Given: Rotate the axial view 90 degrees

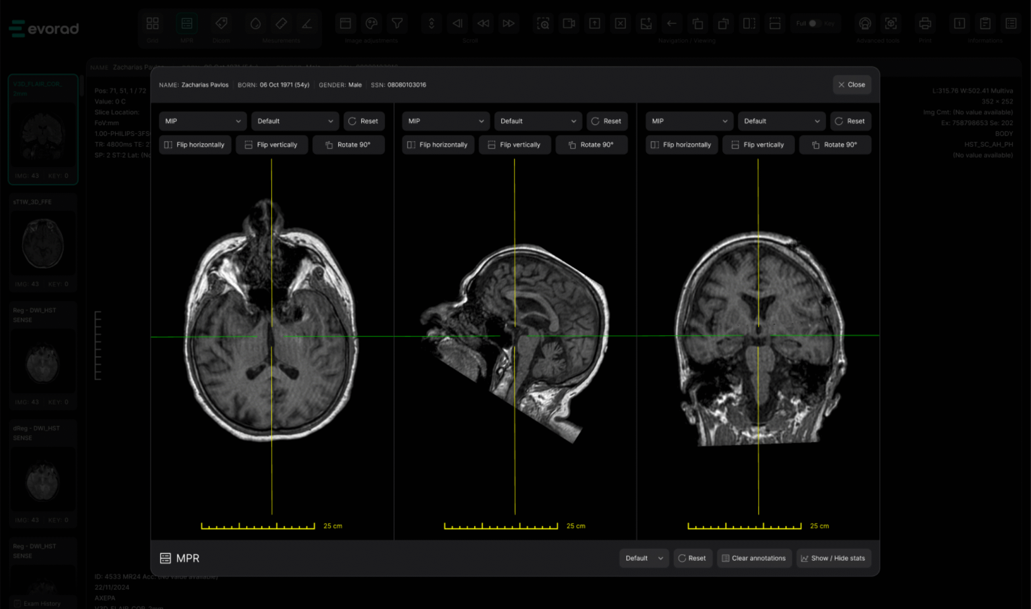Looking at the screenshot, I should click(x=348, y=145).
